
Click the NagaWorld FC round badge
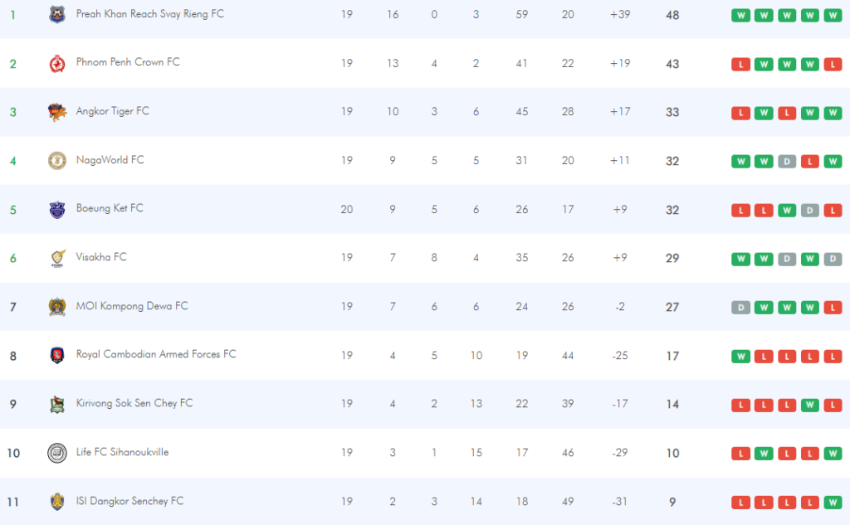pyautogui.click(x=56, y=161)
